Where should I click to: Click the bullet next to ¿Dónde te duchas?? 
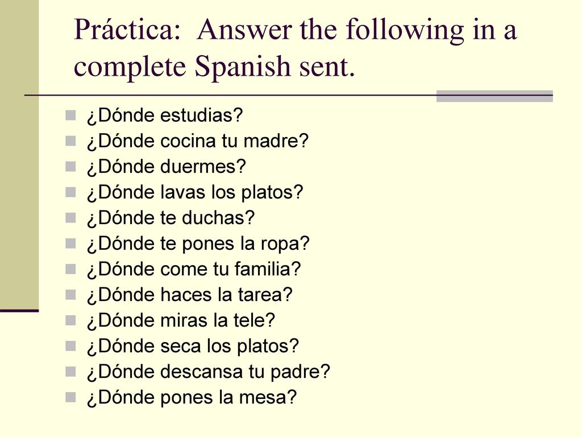[x=70, y=218]
